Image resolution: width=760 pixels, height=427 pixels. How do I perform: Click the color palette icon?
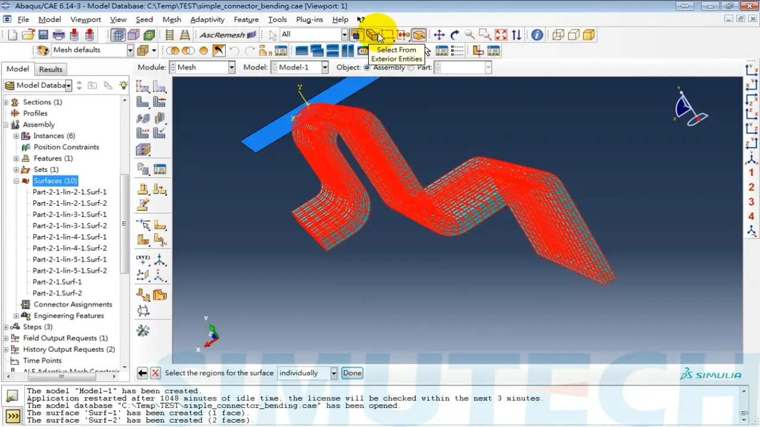pyautogui.click(x=43, y=51)
